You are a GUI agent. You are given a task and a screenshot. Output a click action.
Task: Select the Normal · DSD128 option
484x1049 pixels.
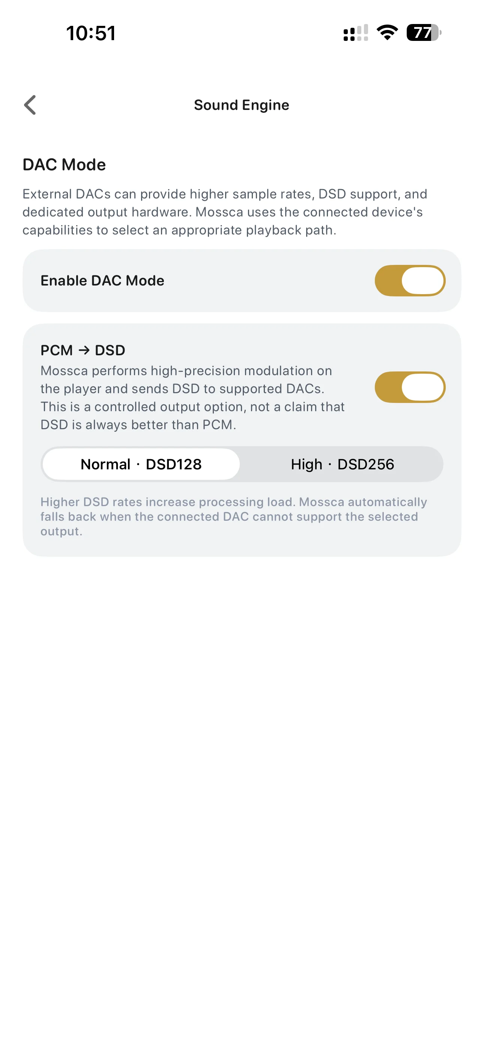tap(141, 464)
